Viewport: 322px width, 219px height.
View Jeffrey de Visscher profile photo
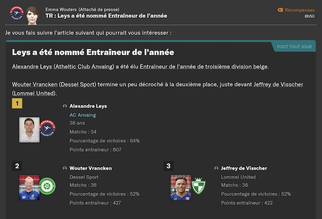pos(181,187)
